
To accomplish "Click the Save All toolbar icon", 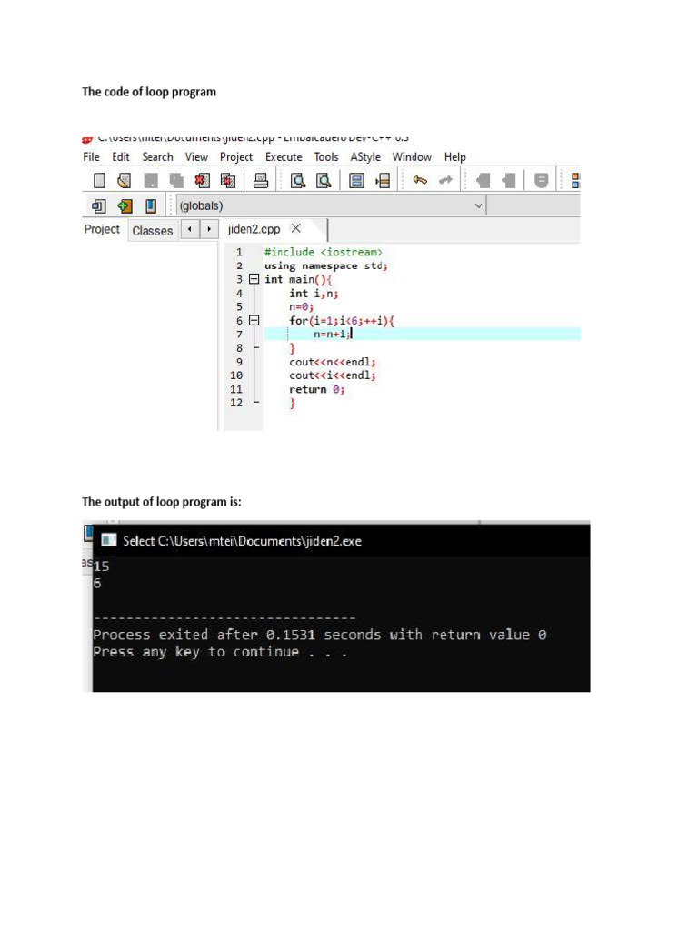I will point(176,181).
